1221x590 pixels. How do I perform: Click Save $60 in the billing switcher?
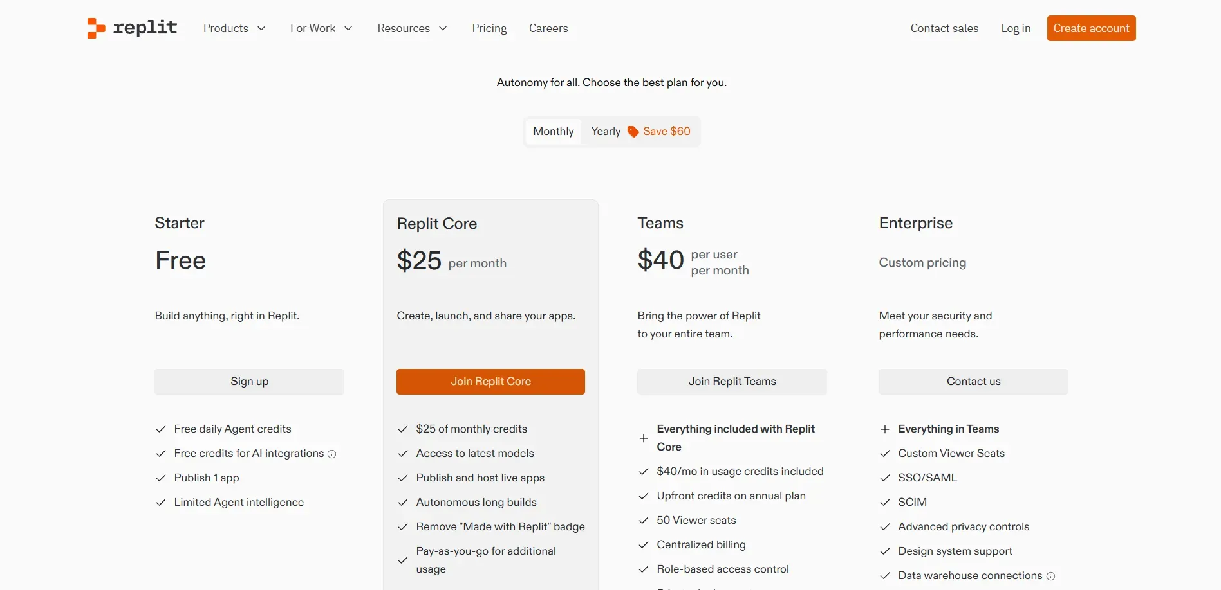tap(666, 131)
